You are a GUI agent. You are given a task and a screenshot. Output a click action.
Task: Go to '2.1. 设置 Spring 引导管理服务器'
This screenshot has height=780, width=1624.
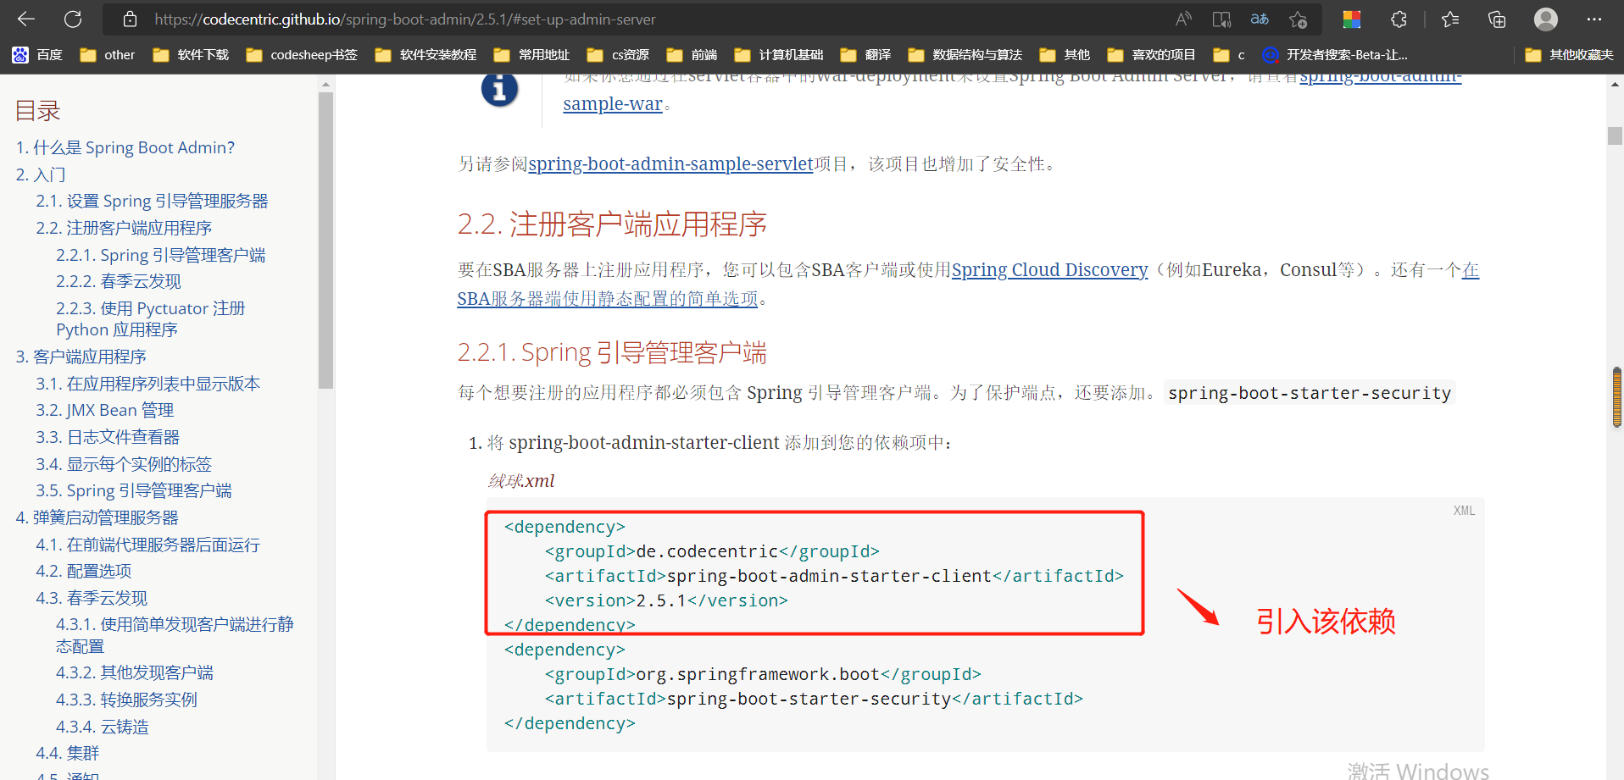click(x=152, y=201)
